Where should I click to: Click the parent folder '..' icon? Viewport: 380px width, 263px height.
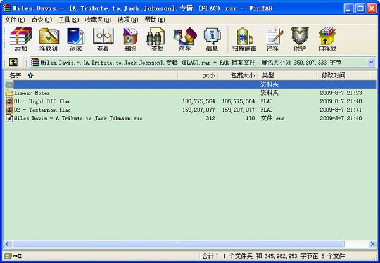(9, 84)
